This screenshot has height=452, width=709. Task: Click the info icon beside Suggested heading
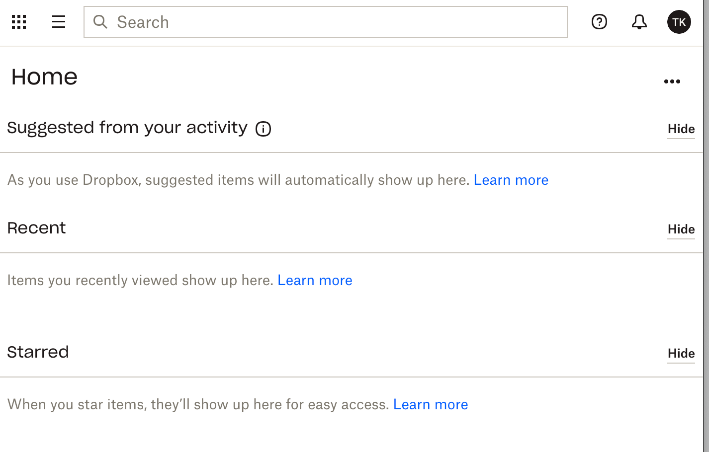pyautogui.click(x=263, y=129)
